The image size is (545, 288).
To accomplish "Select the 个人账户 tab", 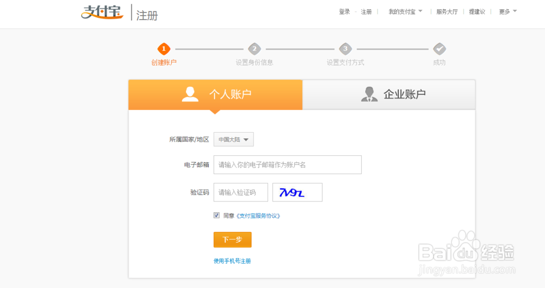I will pos(215,95).
